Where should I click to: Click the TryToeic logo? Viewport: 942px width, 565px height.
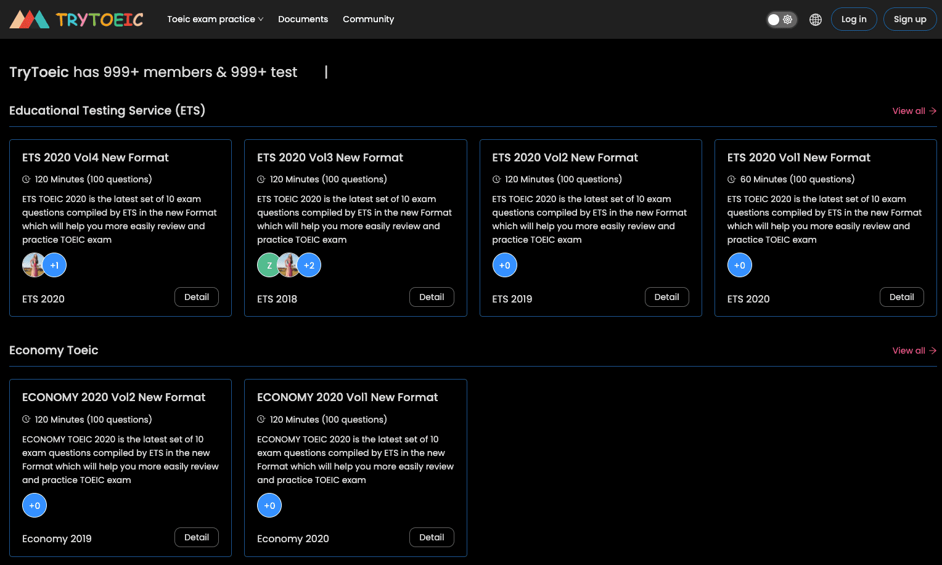tap(76, 19)
